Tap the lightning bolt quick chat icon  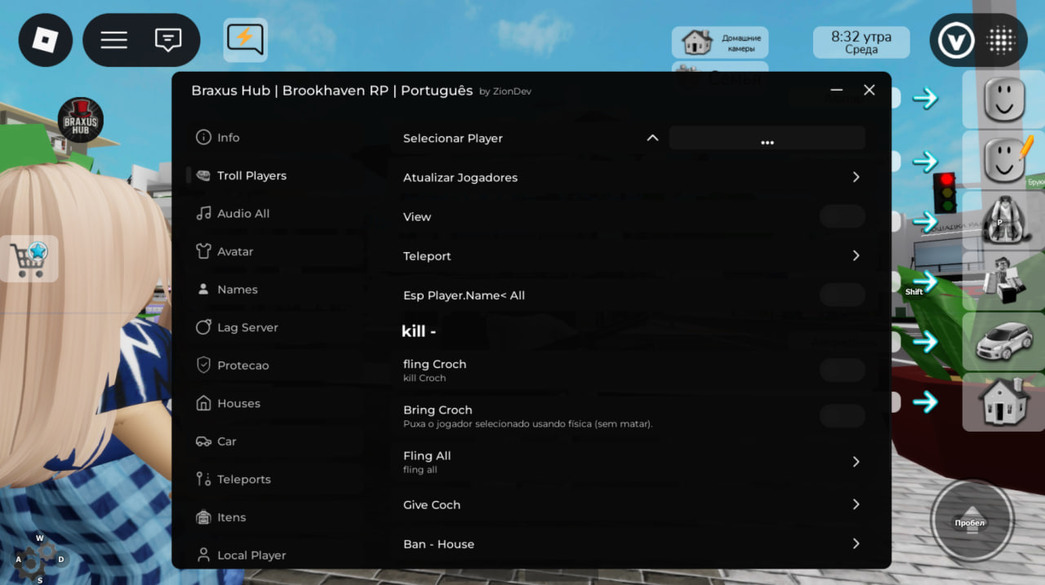click(246, 40)
